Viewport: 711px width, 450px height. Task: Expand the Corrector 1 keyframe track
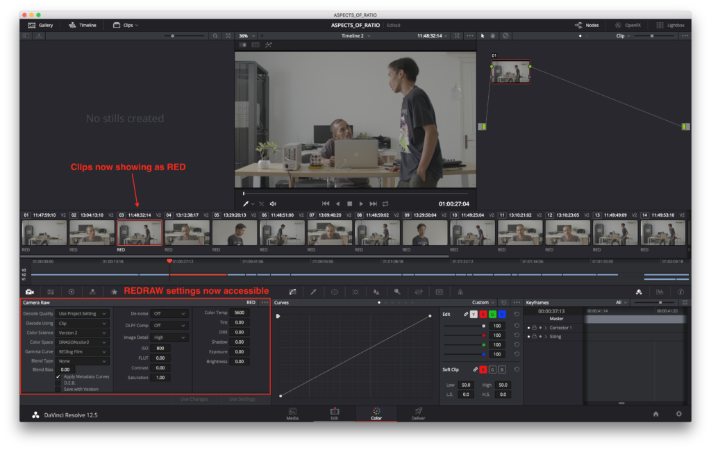click(546, 328)
